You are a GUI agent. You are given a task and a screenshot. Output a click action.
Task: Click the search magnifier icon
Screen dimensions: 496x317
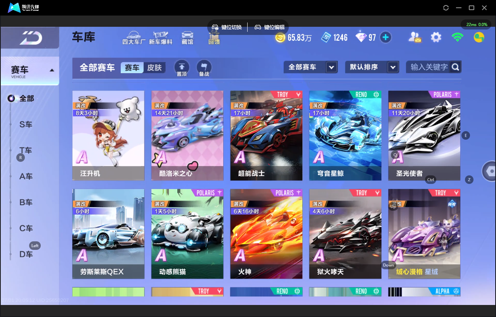[456, 67]
